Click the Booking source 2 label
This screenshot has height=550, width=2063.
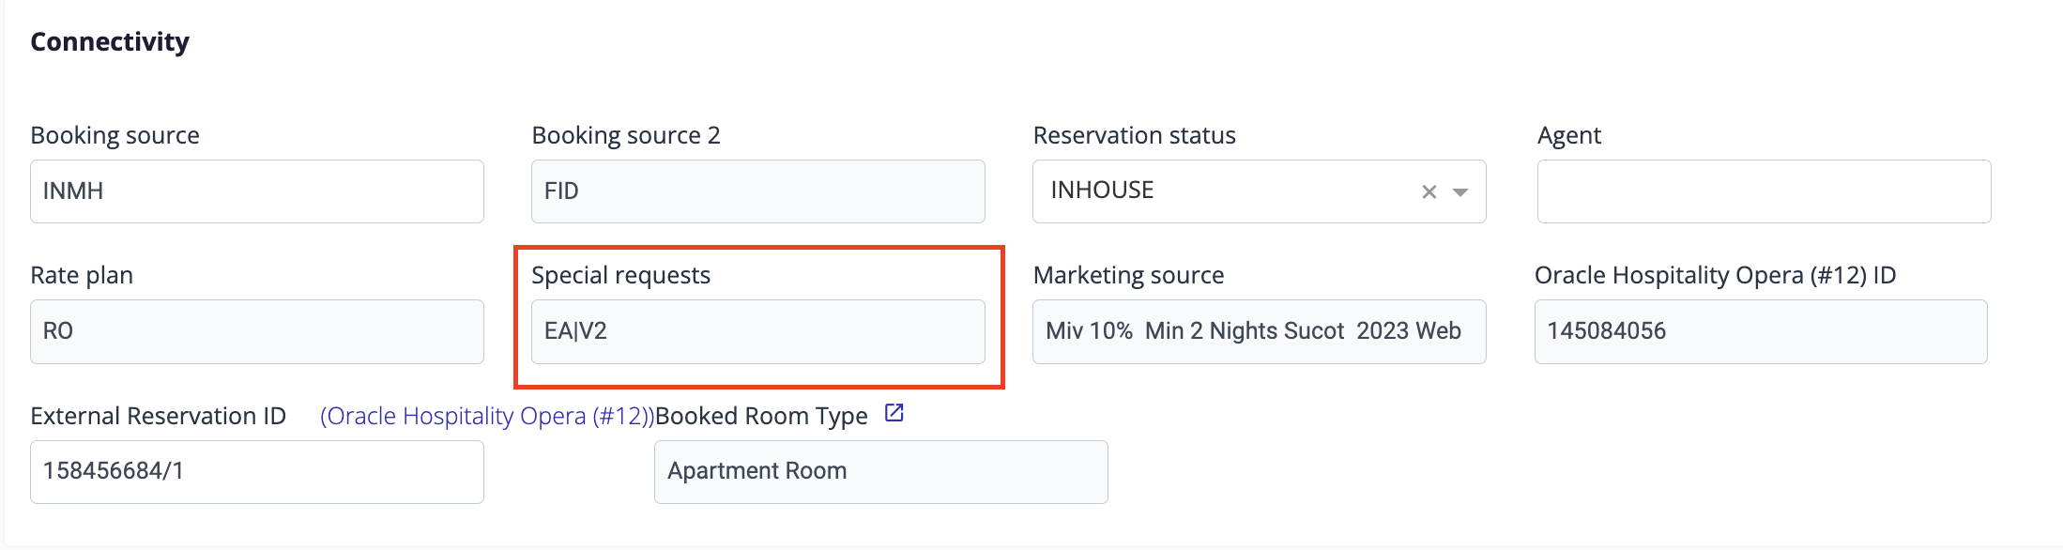pyautogui.click(x=626, y=135)
